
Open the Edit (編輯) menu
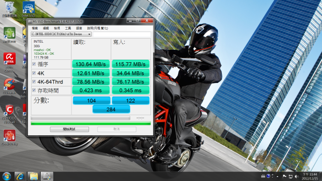pos(46,28)
